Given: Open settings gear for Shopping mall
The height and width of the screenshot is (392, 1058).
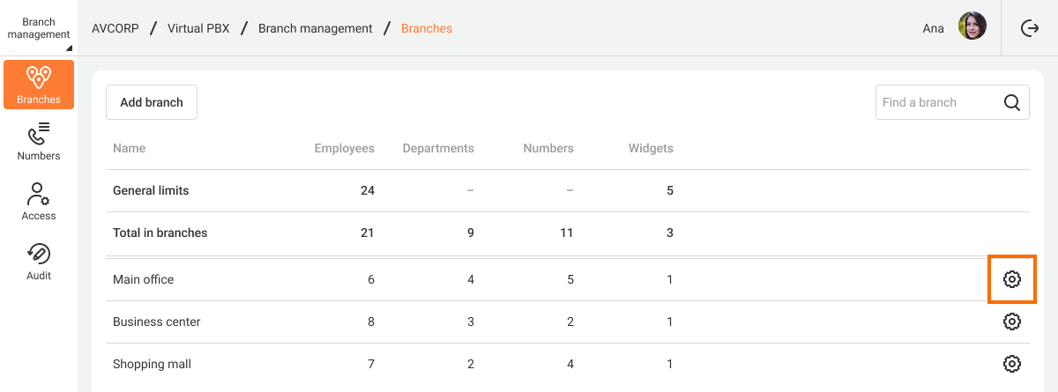Looking at the screenshot, I should point(1012,364).
